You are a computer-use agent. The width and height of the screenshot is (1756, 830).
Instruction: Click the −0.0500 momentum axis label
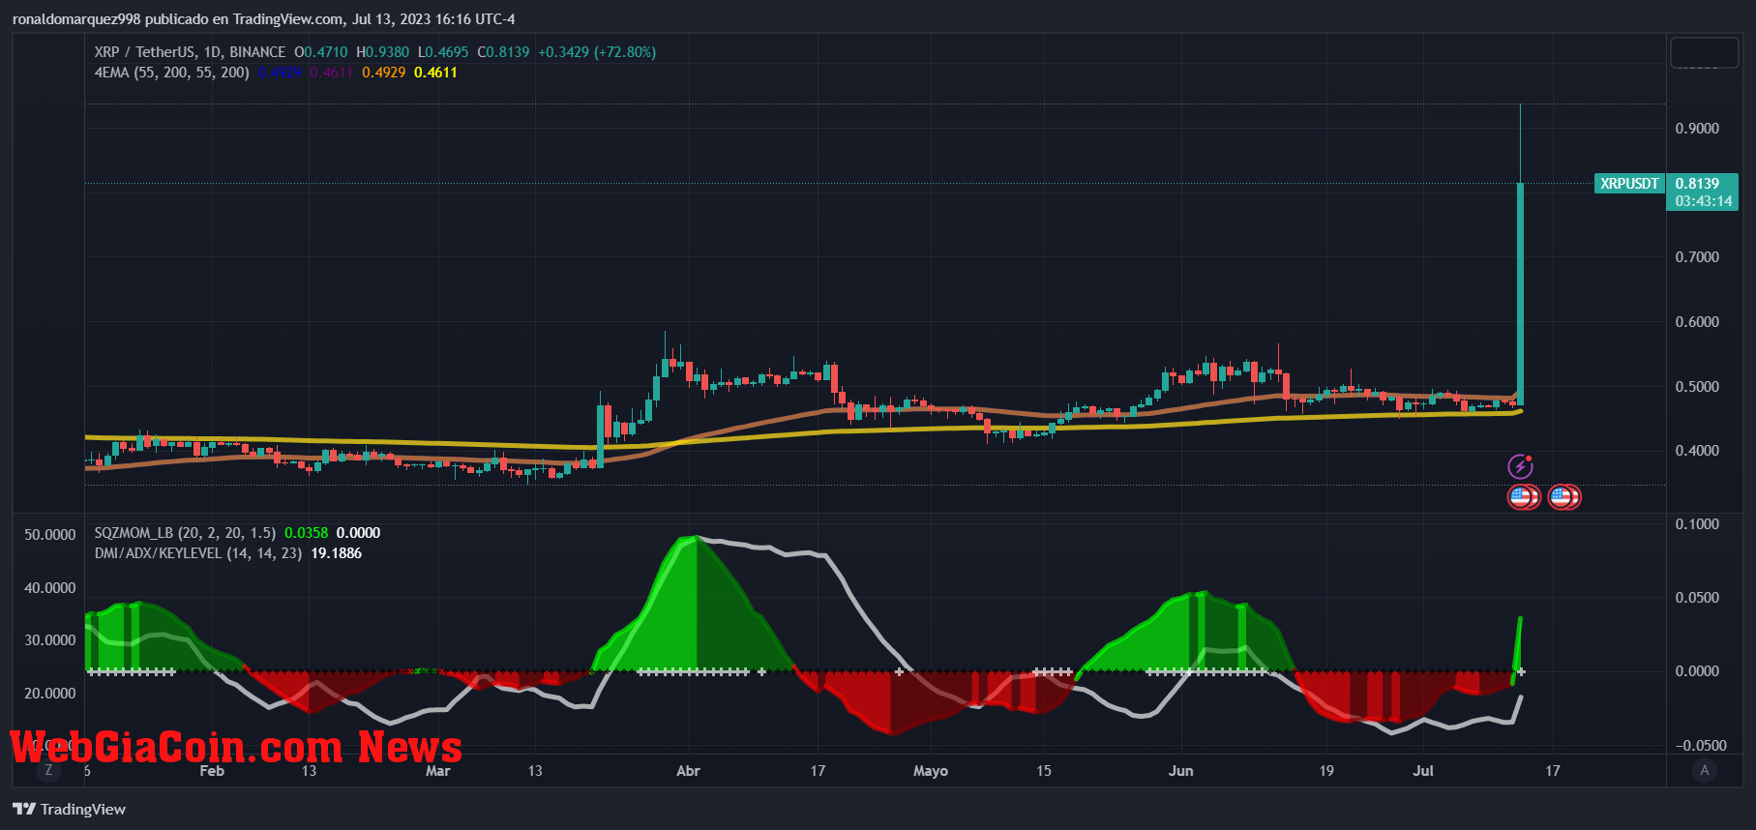click(x=1701, y=746)
